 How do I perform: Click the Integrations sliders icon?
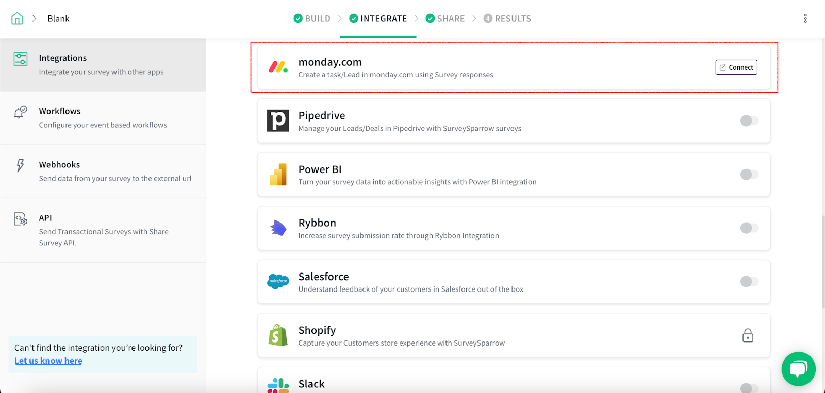pyautogui.click(x=21, y=59)
